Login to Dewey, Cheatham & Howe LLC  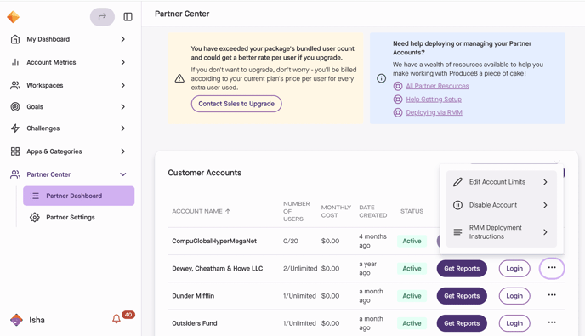pyautogui.click(x=514, y=269)
